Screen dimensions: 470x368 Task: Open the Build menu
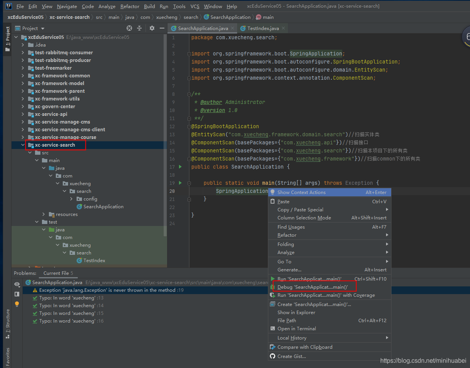tap(149, 6)
